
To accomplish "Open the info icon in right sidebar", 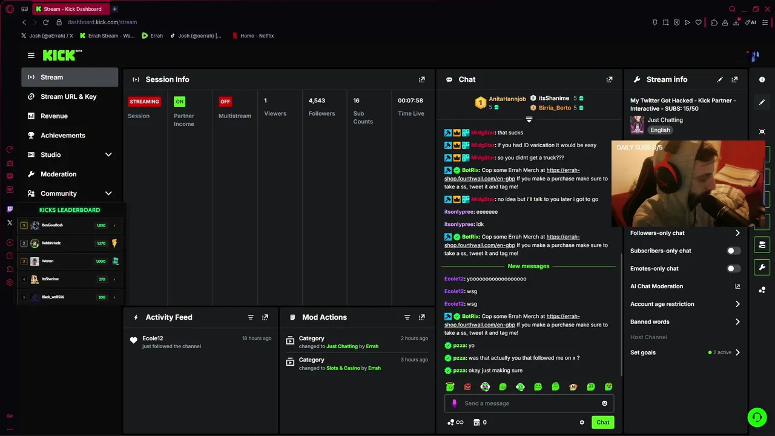I will pos(762,79).
